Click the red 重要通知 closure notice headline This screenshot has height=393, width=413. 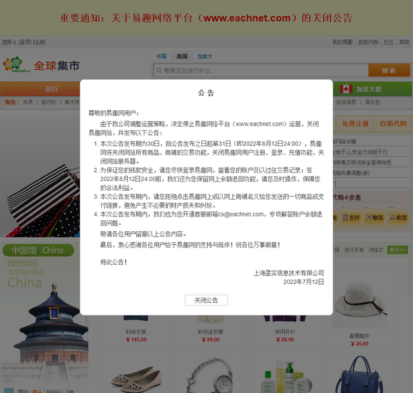pyautogui.click(x=206, y=18)
